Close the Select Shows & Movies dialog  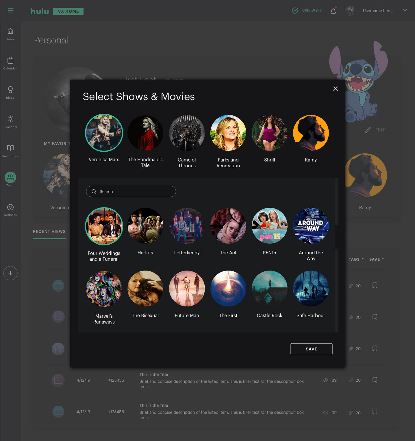click(335, 89)
